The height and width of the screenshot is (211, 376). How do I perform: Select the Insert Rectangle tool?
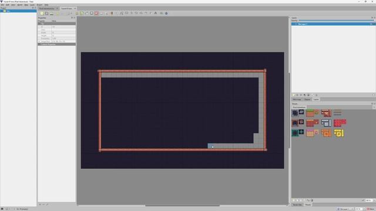point(127,13)
